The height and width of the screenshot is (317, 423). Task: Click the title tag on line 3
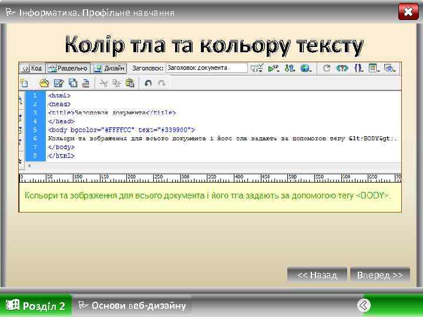(112, 113)
